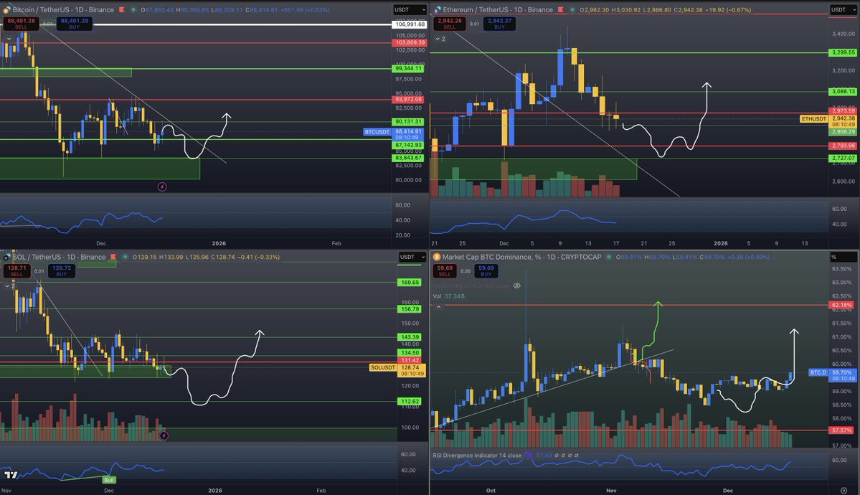Viewport: 860px width, 495px height.
Task: Click the 3,299.55 green price label on Ethereum
Action: click(x=843, y=52)
